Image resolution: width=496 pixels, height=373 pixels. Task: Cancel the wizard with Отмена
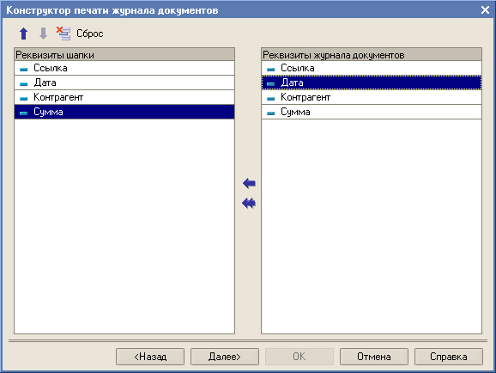pyautogui.click(x=374, y=357)
